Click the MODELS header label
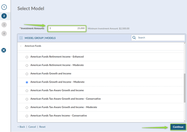The width and height of the screenshot is (187, 132). coord(50,38)
